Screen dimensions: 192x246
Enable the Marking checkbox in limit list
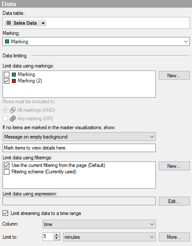coord(7,74)
